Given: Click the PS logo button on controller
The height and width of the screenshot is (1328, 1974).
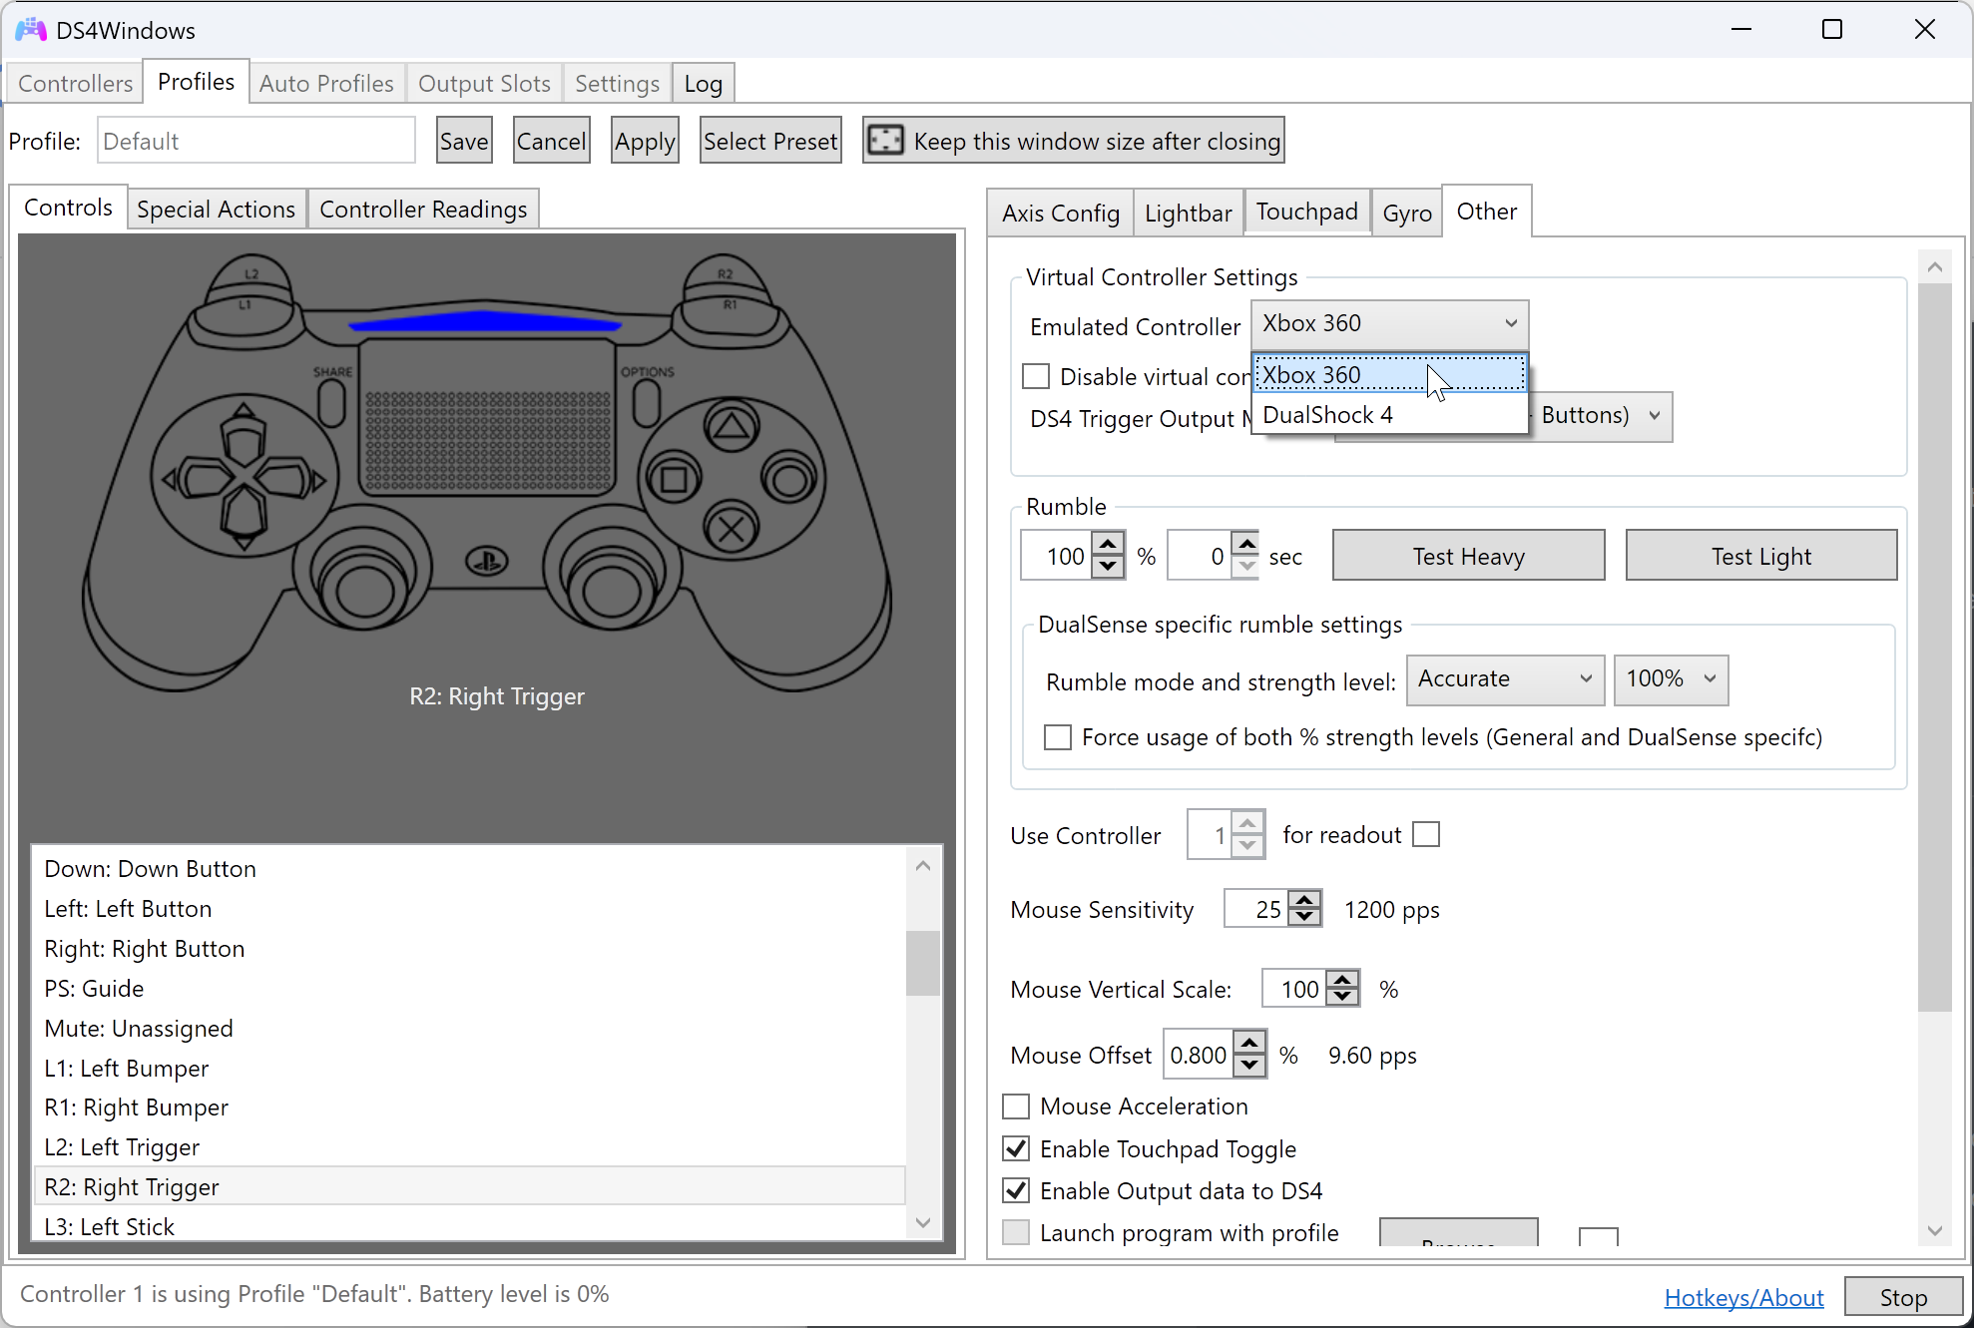Looking at the screenshot, I should click(x=487, y=562).
